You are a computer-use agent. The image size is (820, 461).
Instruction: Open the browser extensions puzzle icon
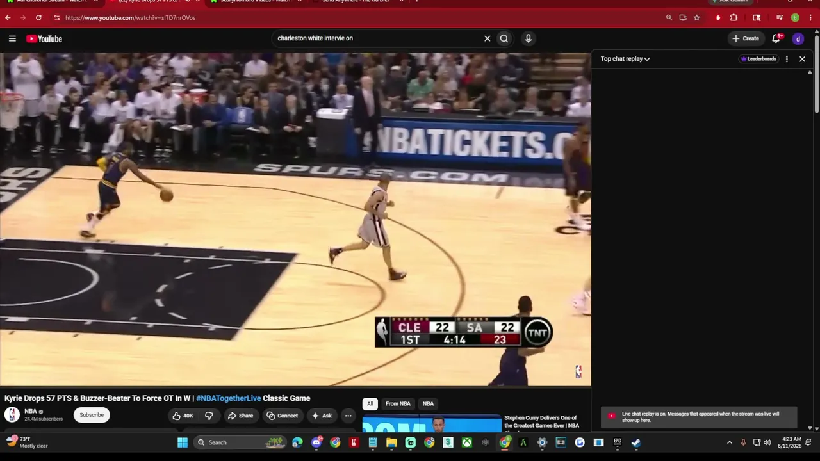734,18
